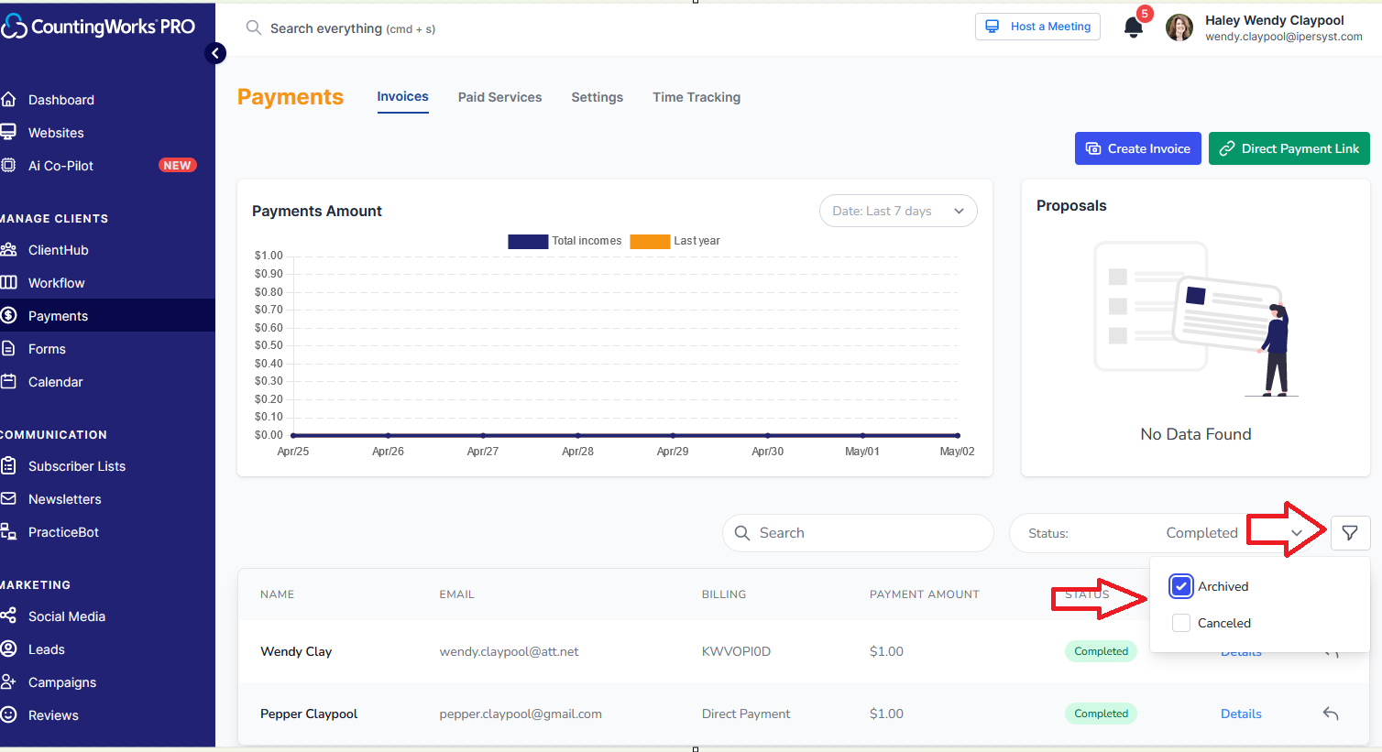The height and width of the screenshot is (752, 1382).
Task: Open the invoice filter funnel button
Action: click(x=1350, y=533)
